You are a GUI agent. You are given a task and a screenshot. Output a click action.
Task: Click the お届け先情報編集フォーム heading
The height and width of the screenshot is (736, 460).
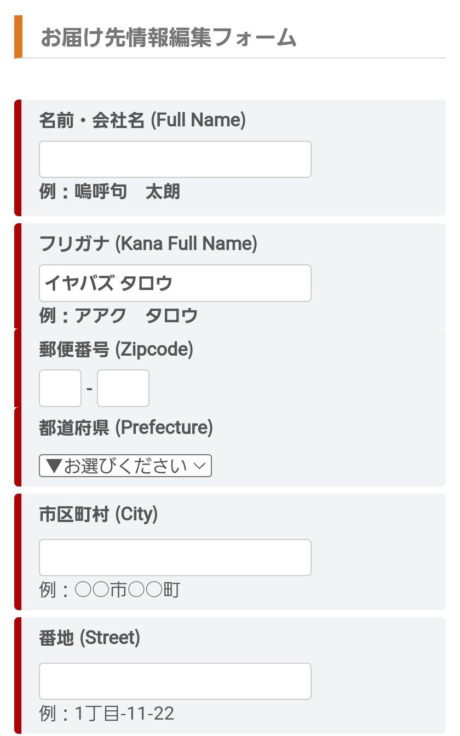coord(169,38)
